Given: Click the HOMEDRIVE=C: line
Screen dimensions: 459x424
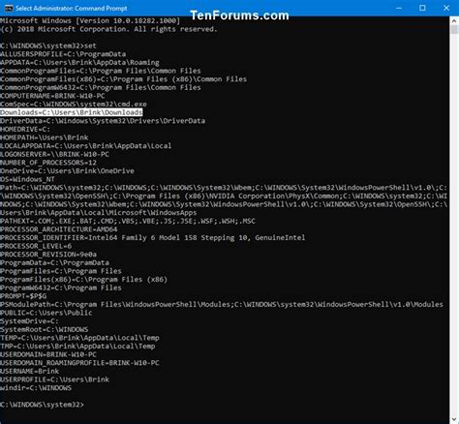Looking at the screenshot, I should 25,129.
